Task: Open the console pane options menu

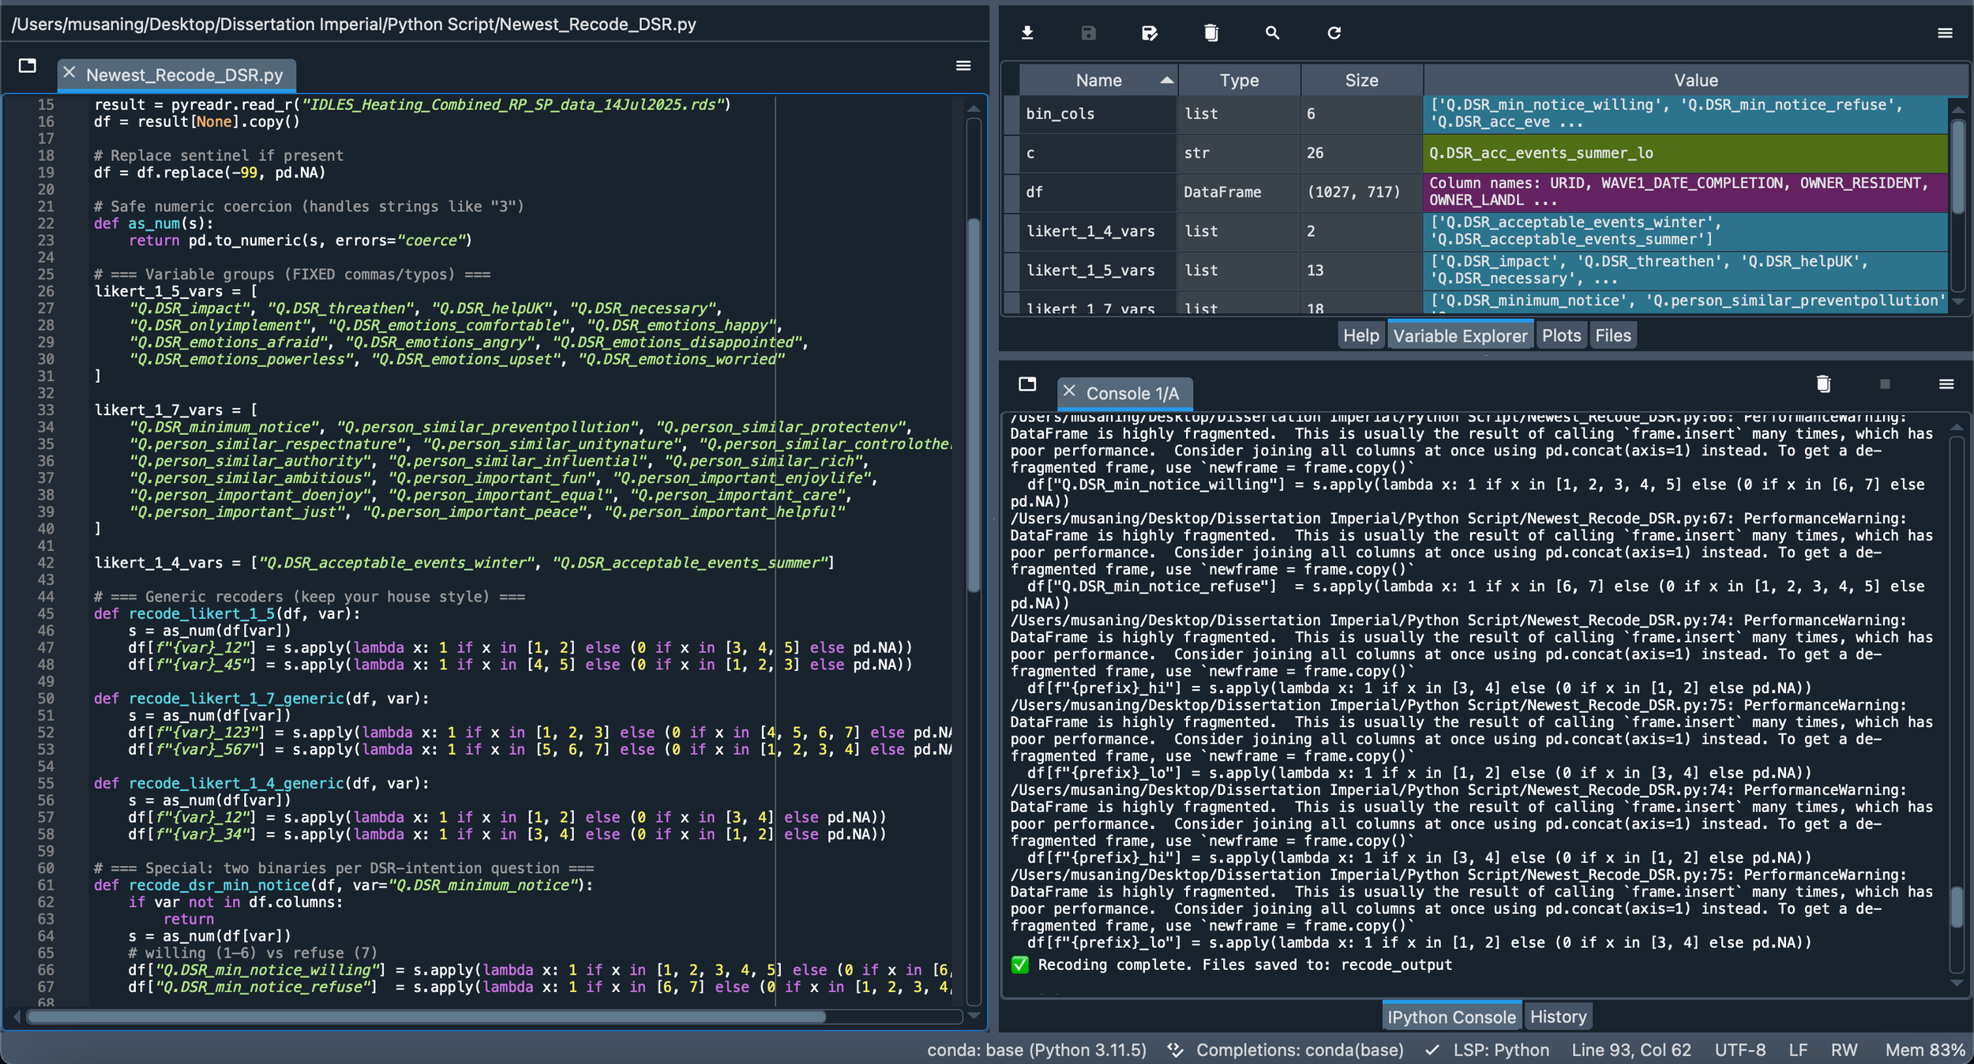Action: point(1946,384)
